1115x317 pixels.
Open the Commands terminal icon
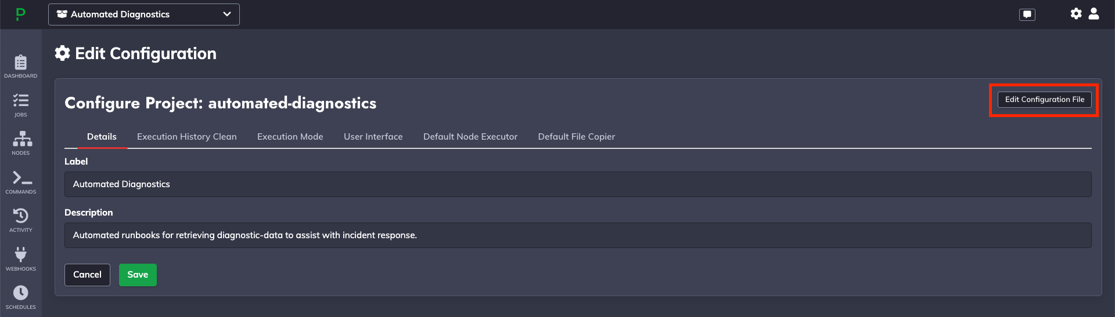click(x=21, y=182)
